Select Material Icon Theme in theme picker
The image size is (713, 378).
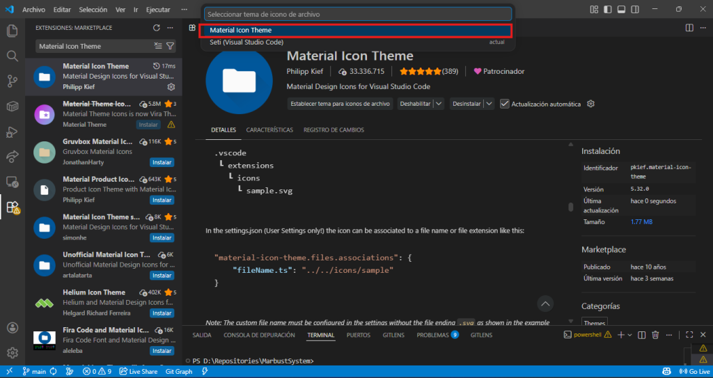[356, 30]
